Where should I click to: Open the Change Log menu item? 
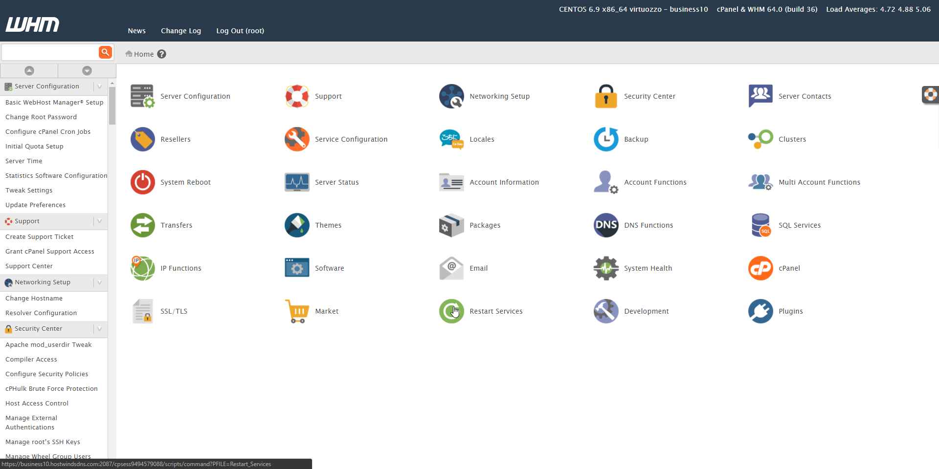coord(181,31)
